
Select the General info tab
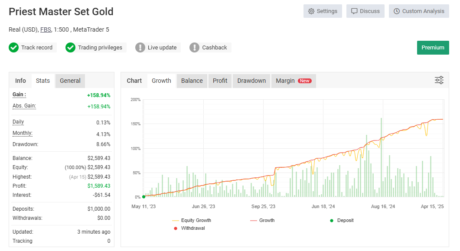click(70, 81)
